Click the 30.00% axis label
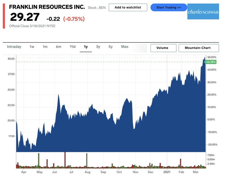The width and height of the screenshot is (225, 177). tap(212, 82)
